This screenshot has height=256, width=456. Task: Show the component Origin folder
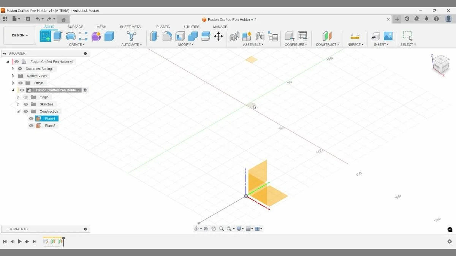26,97
